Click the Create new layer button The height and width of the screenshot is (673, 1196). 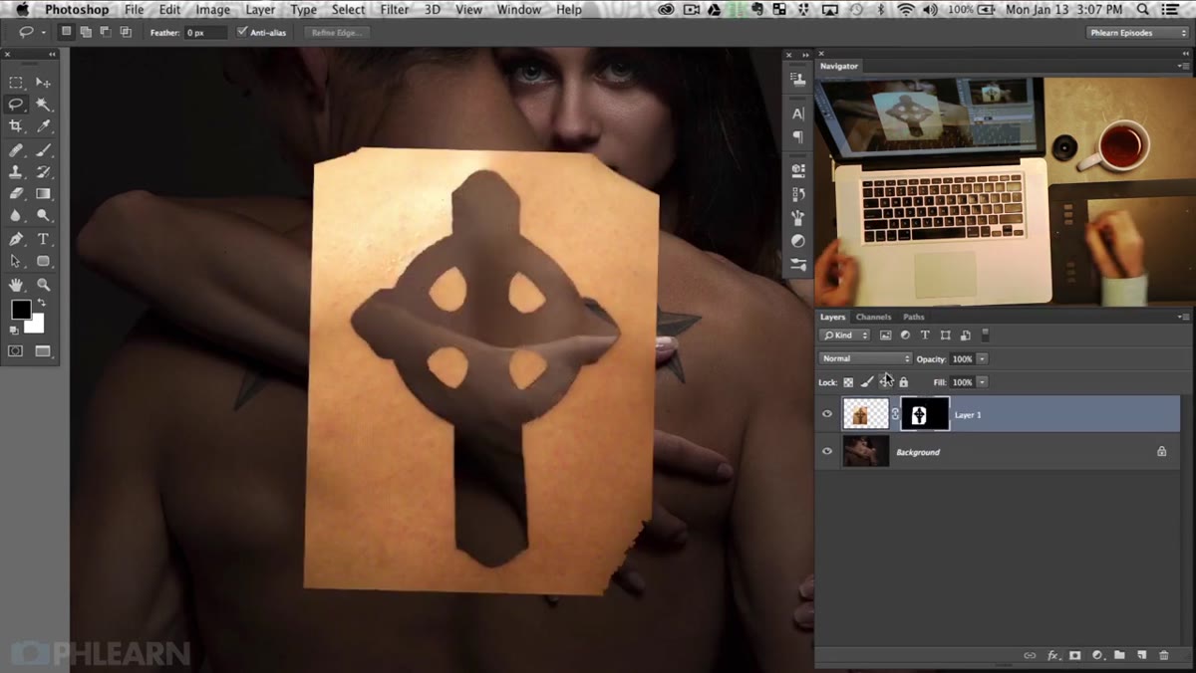(x=1141, y=656)
